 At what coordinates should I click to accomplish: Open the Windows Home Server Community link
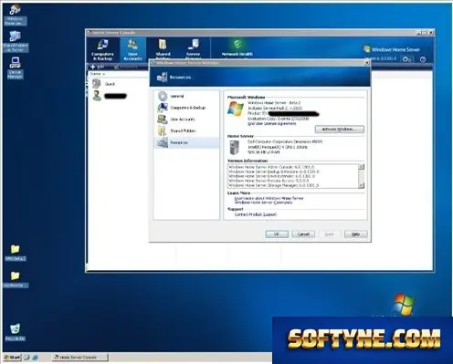(x=263, y=203)
